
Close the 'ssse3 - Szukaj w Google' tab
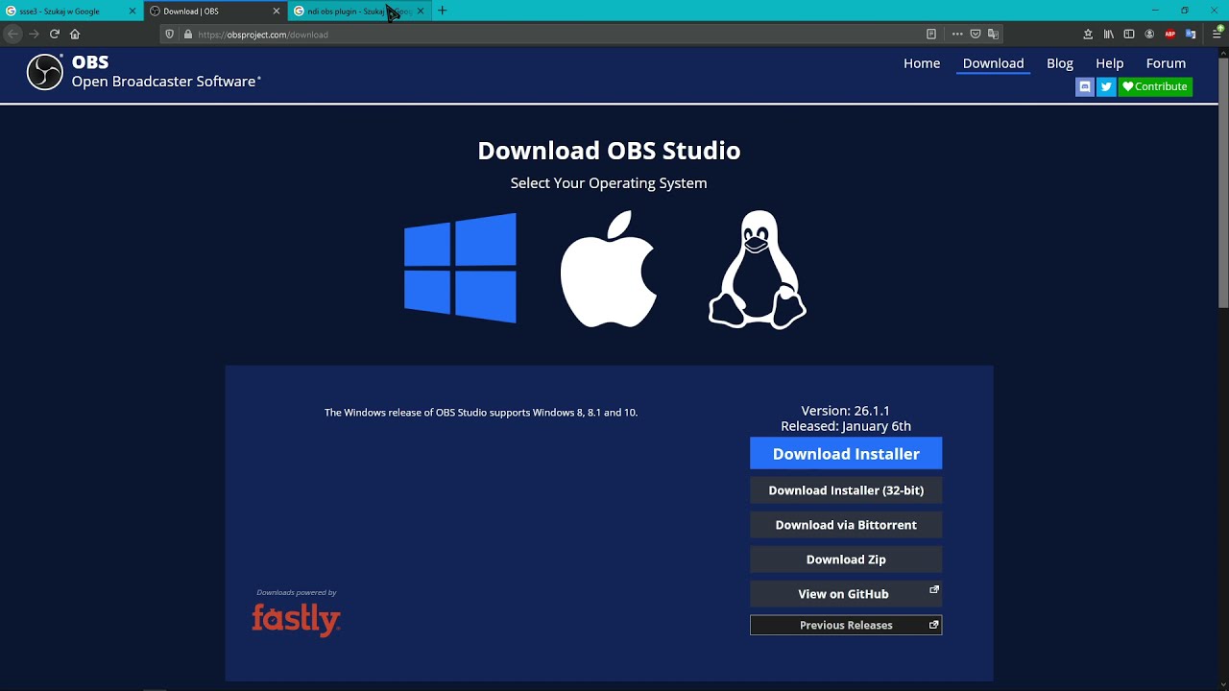tap(133, 12)
